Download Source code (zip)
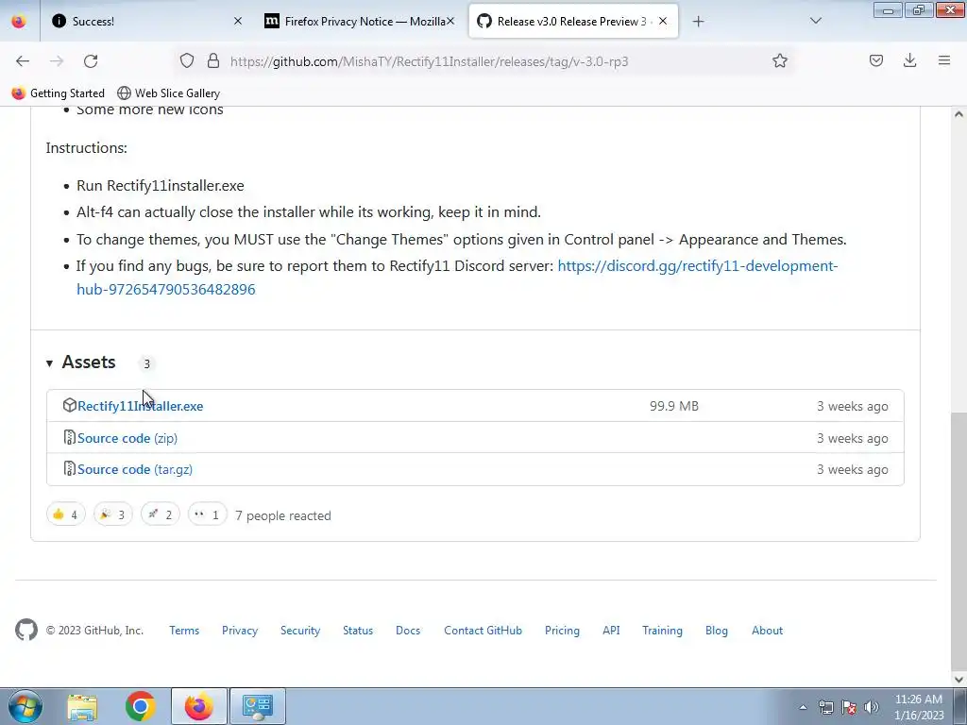967x725 pixels. pyautogui.click(x=127, y=438)
